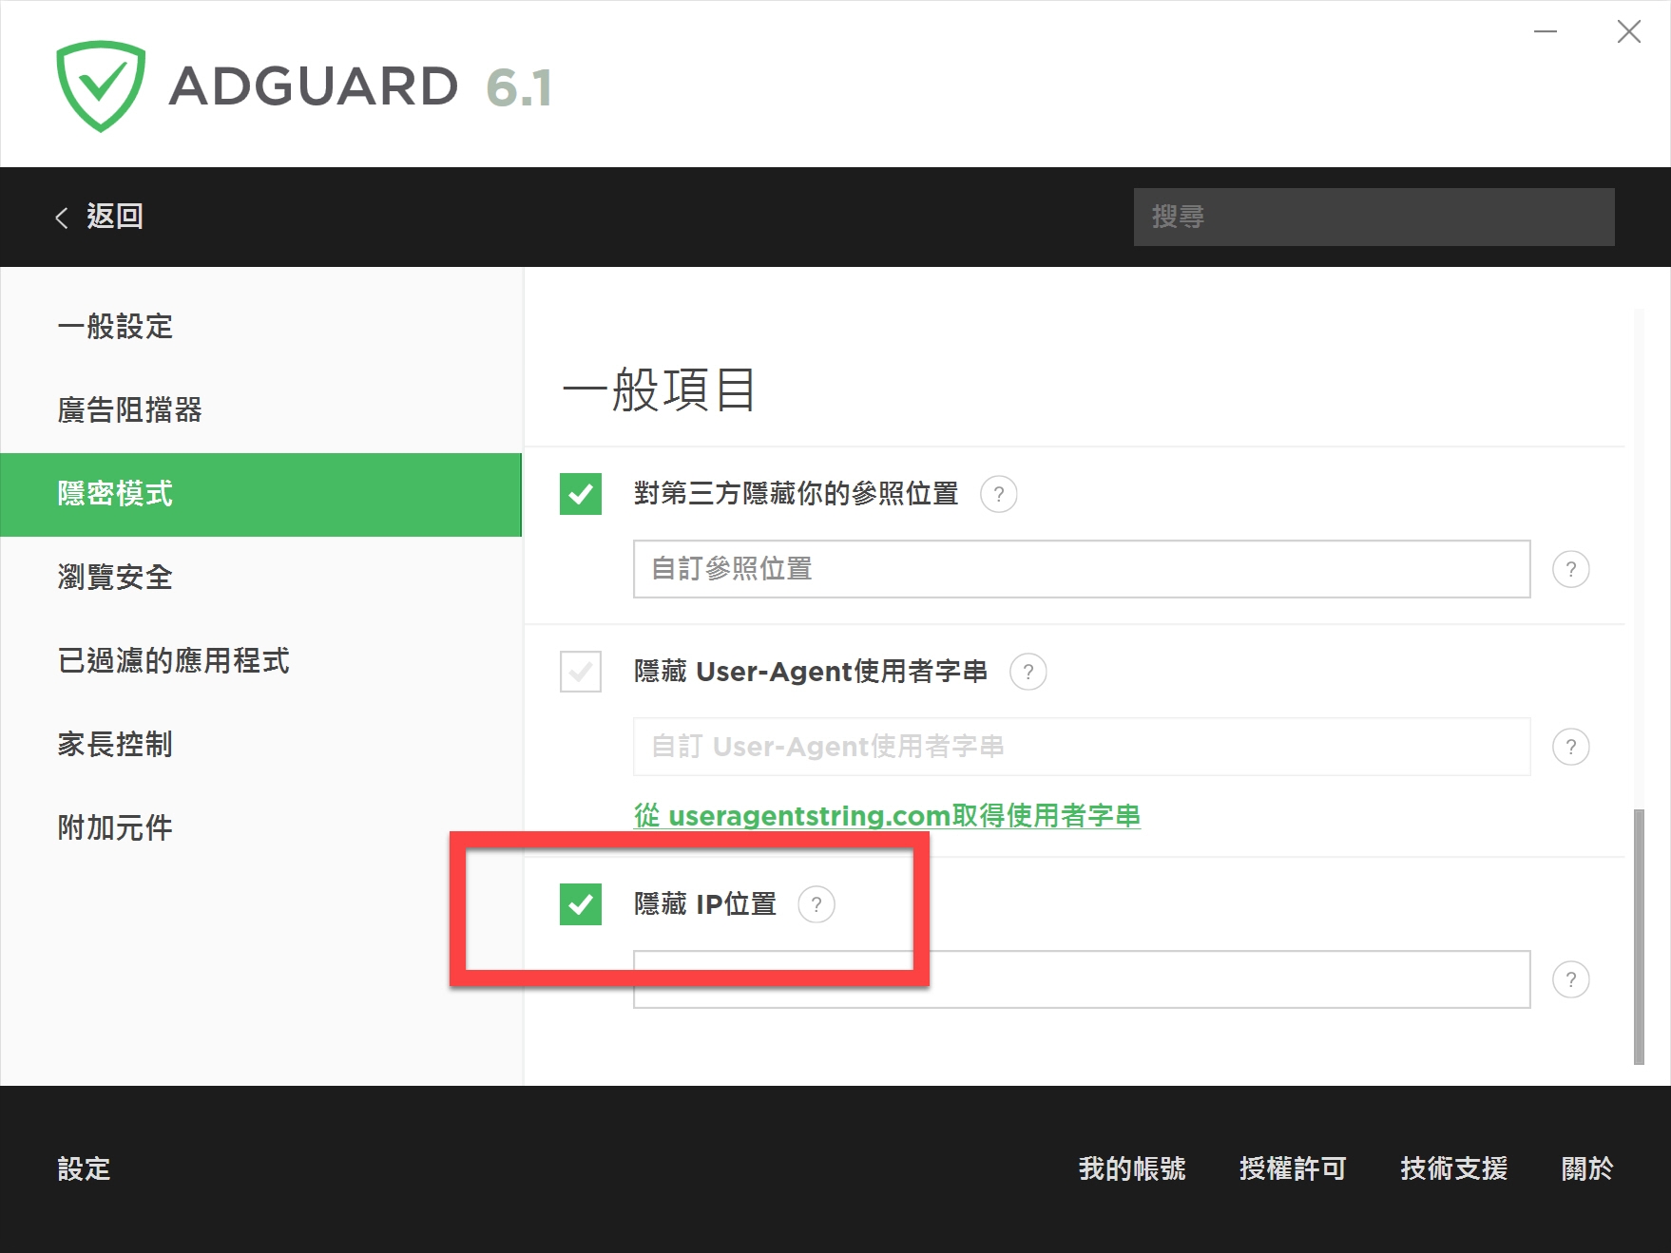Click the settings panel vertical scrollbar

pyautogui.click(x=1638, y=937)
